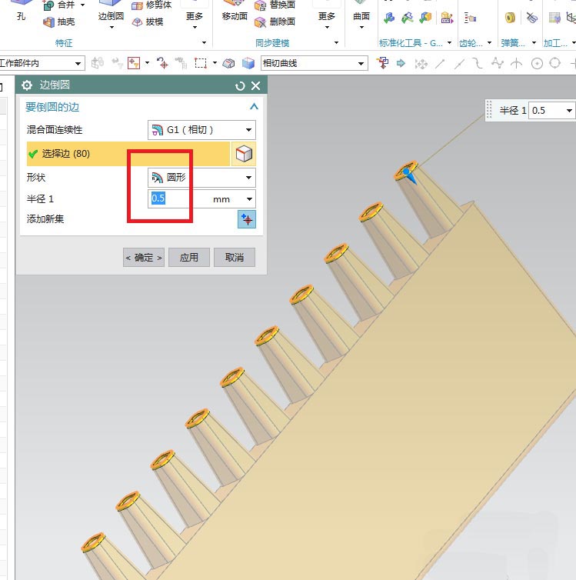Toggle the pole point snap icon
576x580 pixels.
[x=498, y=64]
